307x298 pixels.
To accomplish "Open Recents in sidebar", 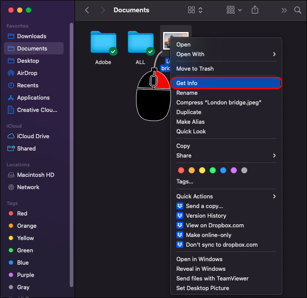I will pyautogui.click(x=34, y=86).
